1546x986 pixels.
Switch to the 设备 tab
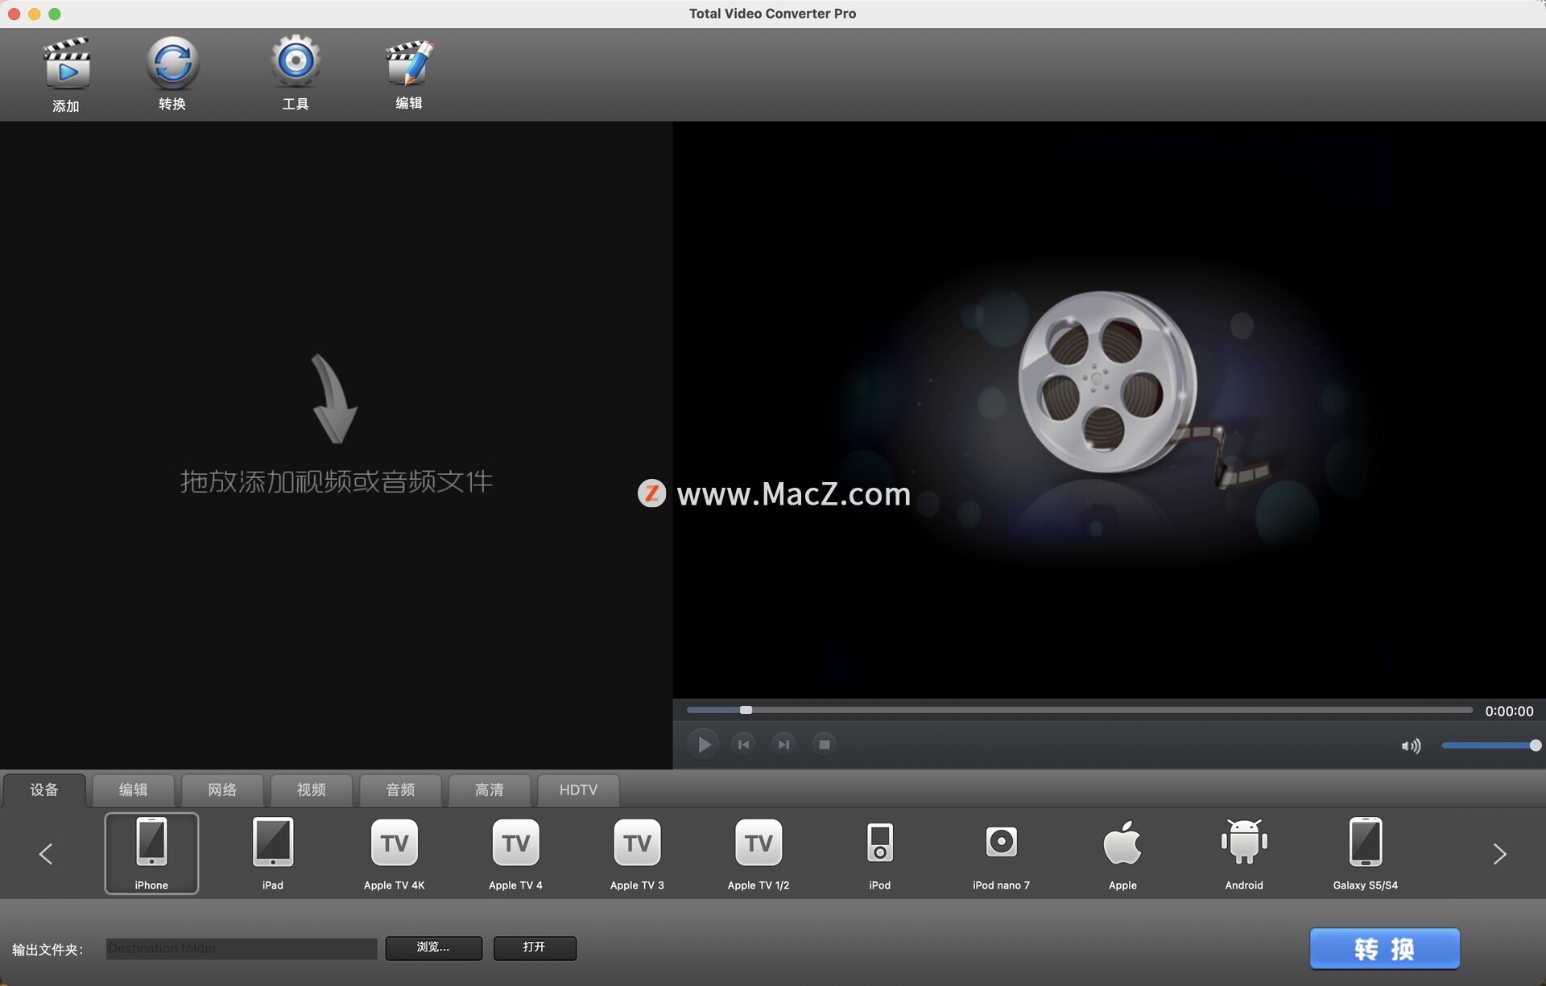click(44, 790)
